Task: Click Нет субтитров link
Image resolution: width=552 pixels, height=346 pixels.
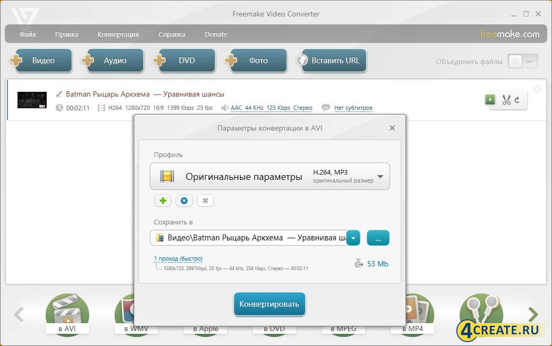Action: tap(353, 108)
